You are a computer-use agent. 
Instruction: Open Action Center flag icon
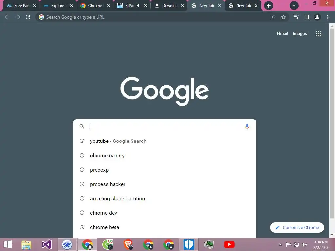(x=288, y=245)
